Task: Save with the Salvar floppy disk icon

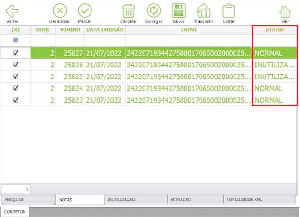Action: [x=179, y=10]
